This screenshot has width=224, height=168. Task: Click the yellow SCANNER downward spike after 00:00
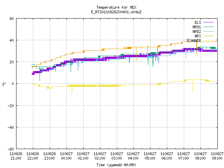[x=72, y=92]
